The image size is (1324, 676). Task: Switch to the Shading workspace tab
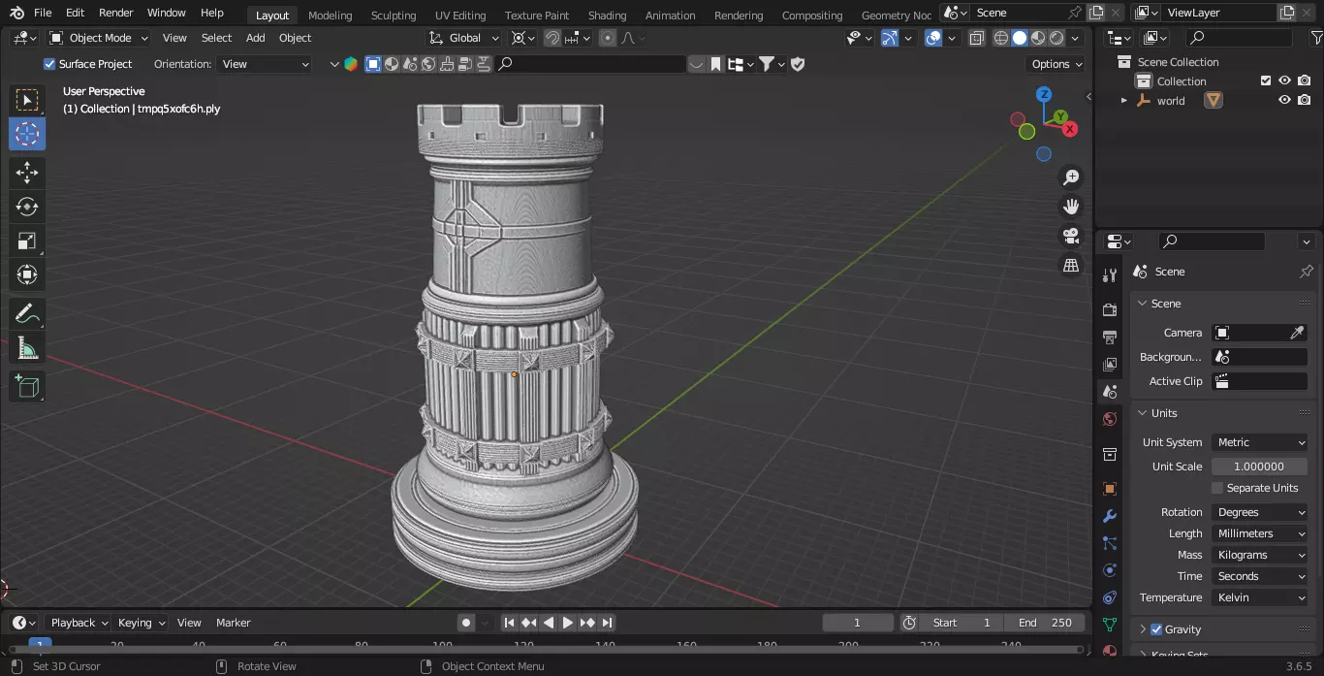(607, 15)
